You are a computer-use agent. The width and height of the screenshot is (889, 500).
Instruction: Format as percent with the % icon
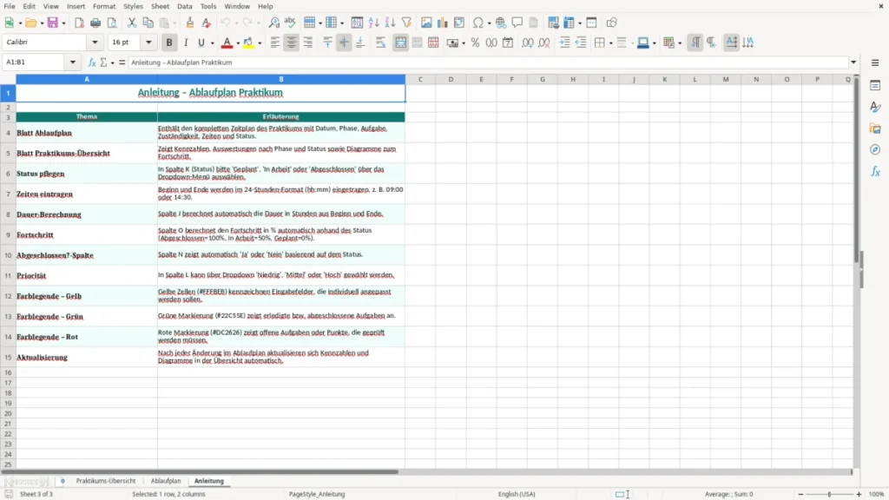[475, 43]
